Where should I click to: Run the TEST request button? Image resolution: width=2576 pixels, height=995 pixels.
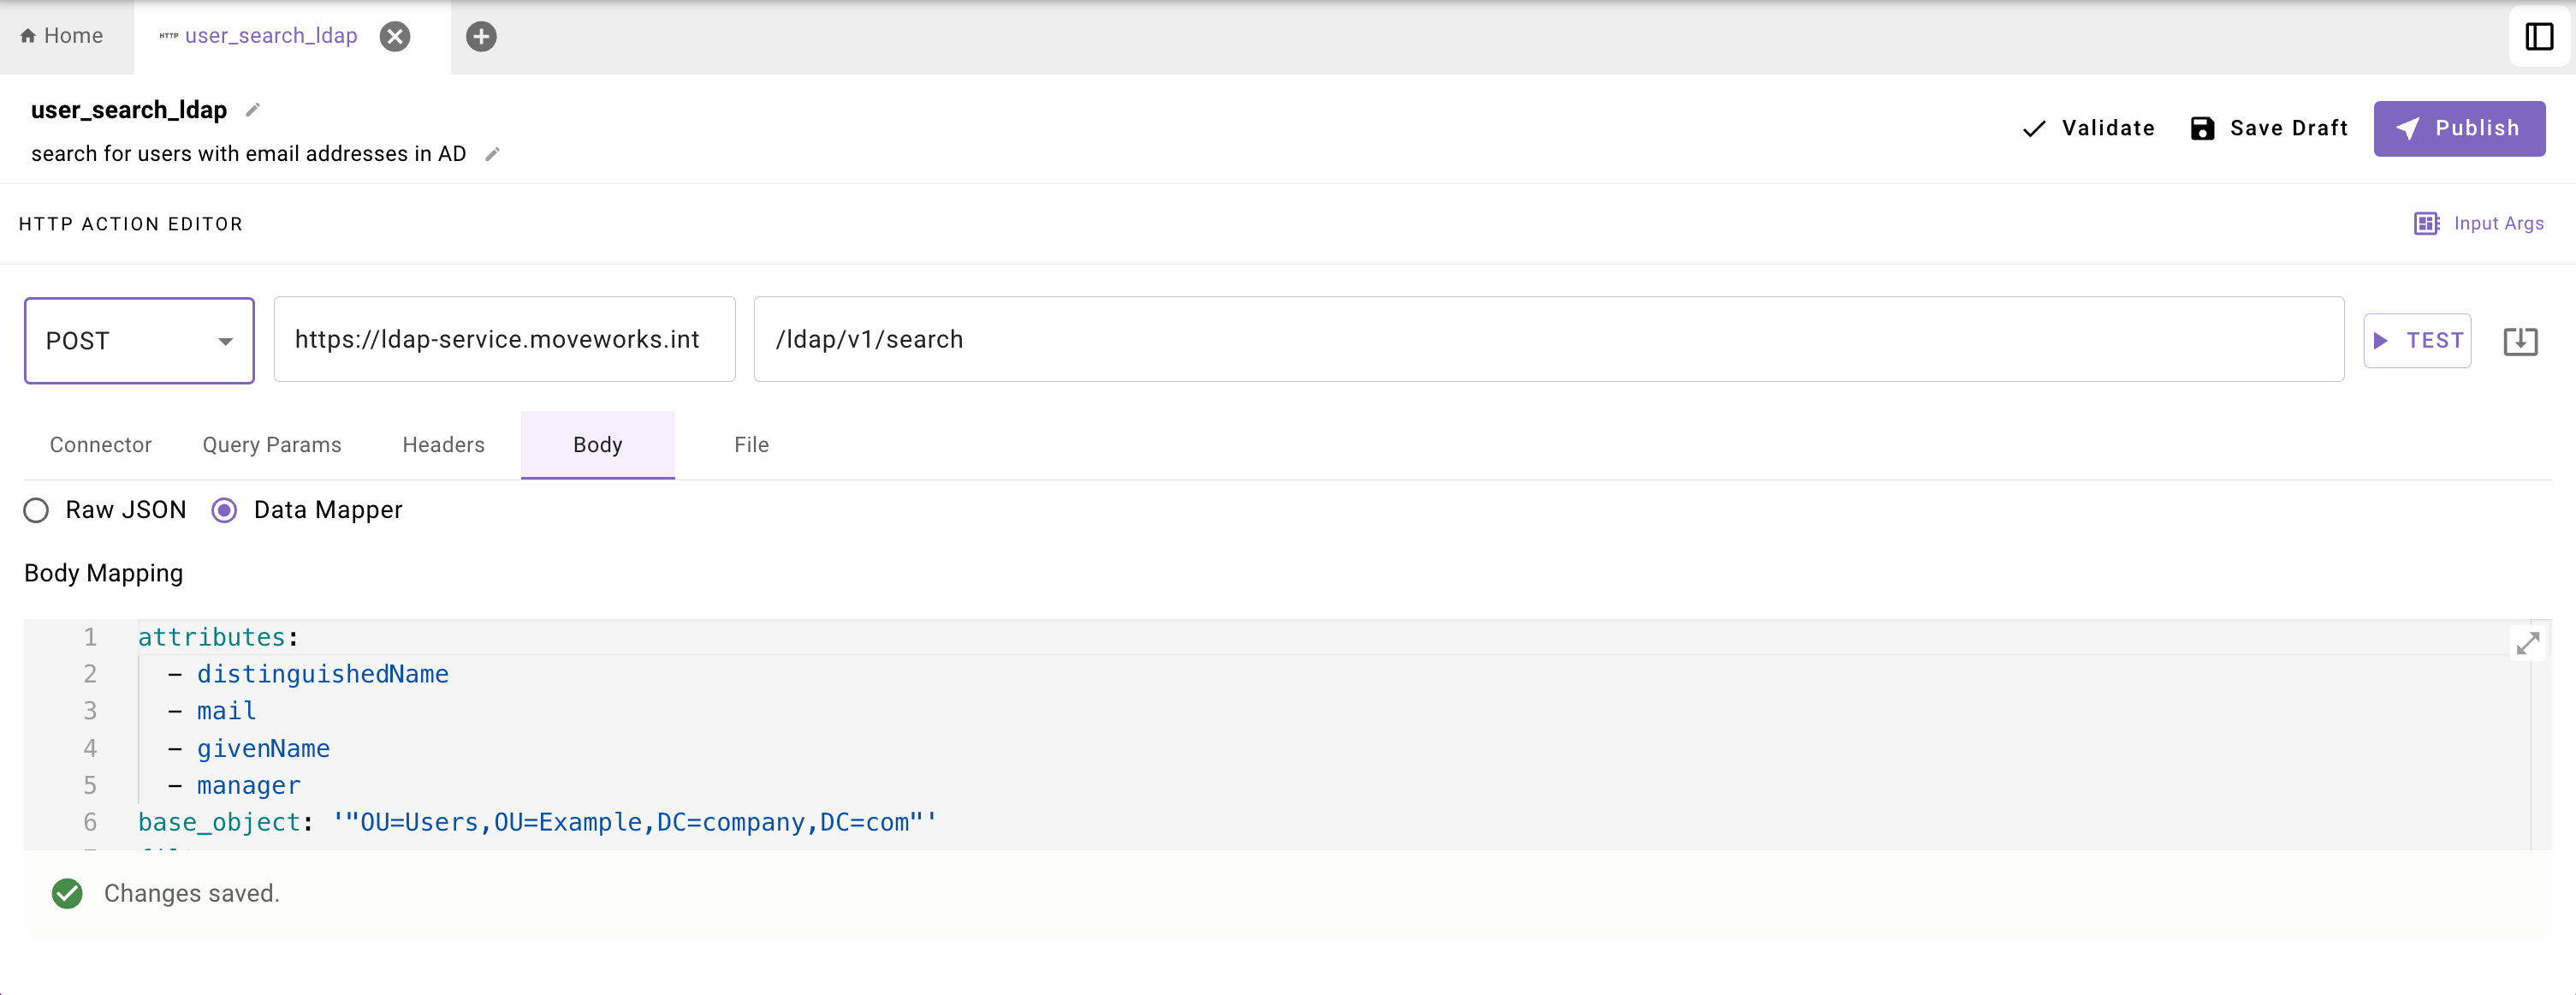tap(2417, 340)
